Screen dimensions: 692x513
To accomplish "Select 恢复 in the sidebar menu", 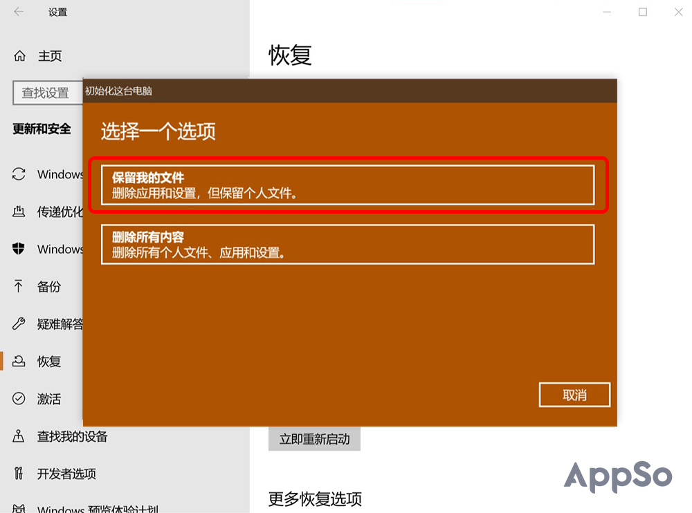I will (x=40, y=362).
